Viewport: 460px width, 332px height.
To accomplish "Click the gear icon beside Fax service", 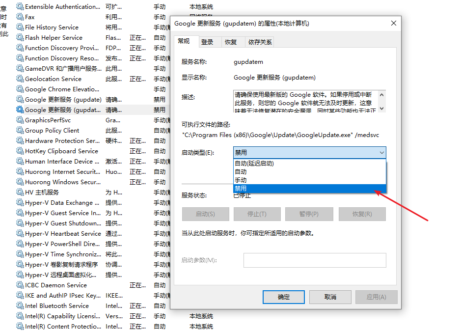I will coord(20,17).
